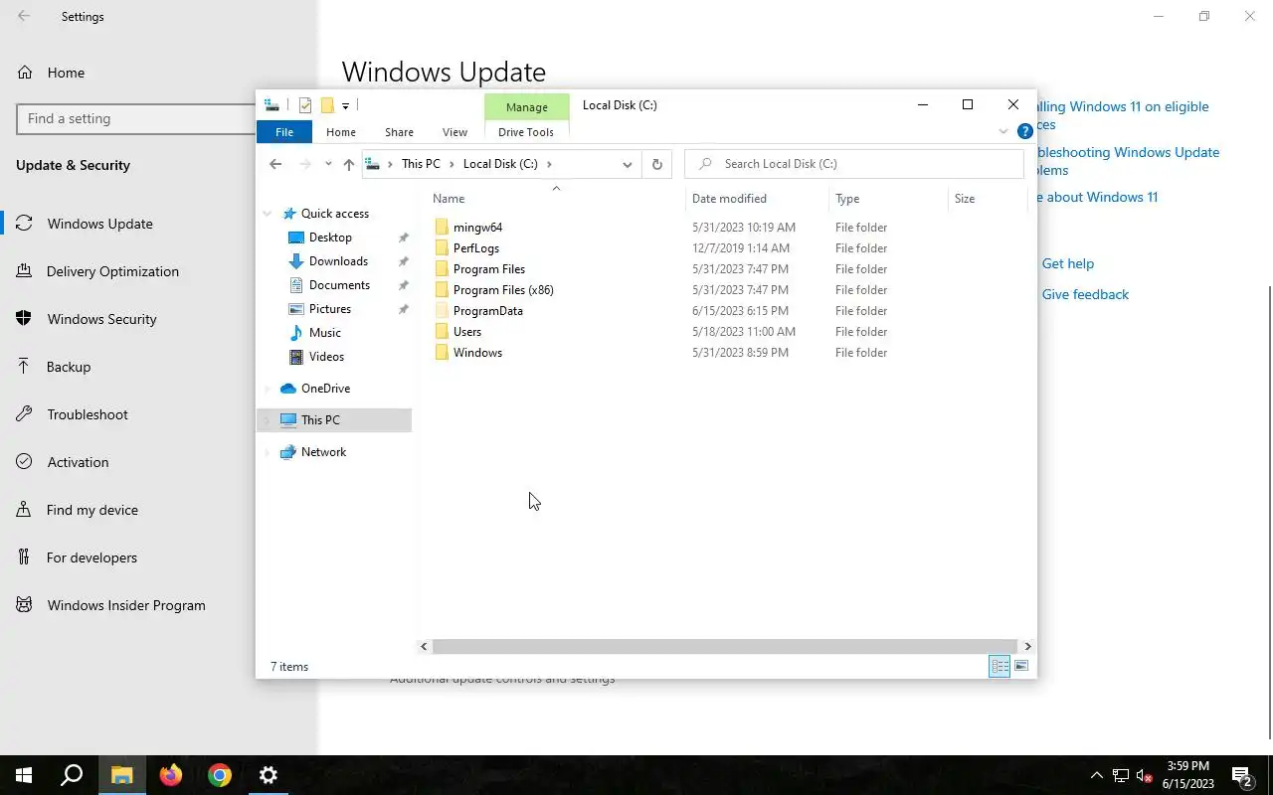
Task: Expand the Network tree node
Action: pyautogui.click(x=267, y=452)
